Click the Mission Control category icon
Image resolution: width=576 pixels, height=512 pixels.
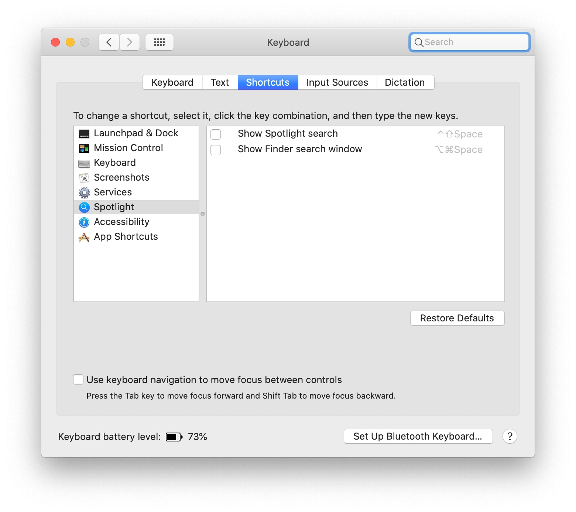click(84, 149)
